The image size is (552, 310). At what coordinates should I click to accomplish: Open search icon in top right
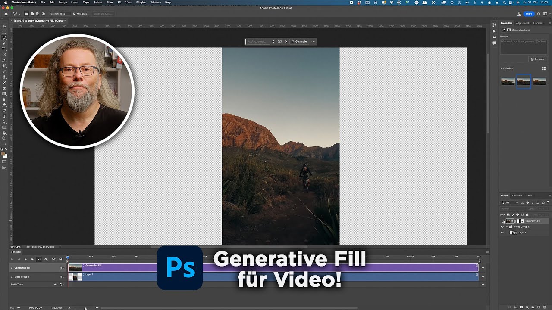539,14
